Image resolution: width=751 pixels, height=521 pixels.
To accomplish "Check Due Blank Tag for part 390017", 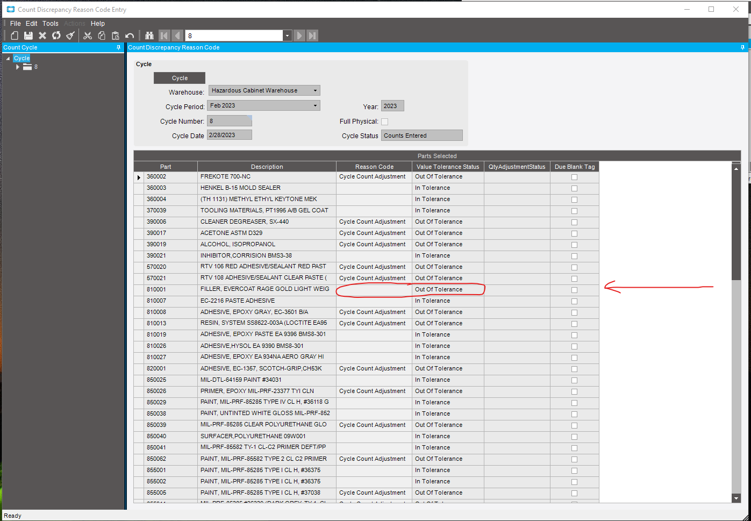I will [574, 233].
